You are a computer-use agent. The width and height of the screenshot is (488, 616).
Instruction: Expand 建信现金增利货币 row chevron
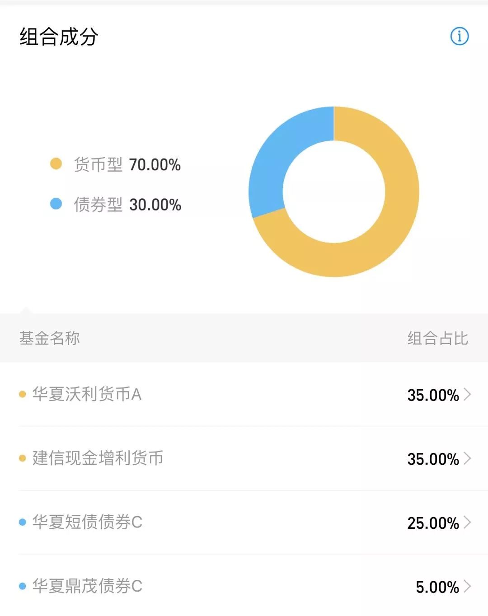468,458
